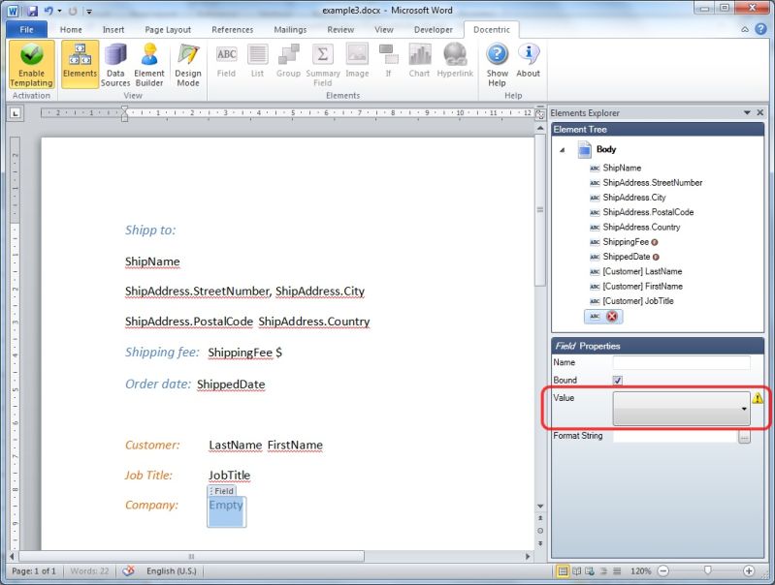Insert a List element
This screenshot has width=775, height=585.
tap(257, 61)
